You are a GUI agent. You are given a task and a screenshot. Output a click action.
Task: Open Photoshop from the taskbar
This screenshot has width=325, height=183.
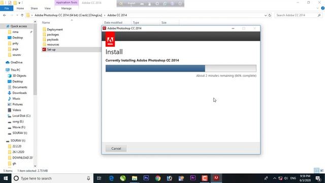coord(146,178)
